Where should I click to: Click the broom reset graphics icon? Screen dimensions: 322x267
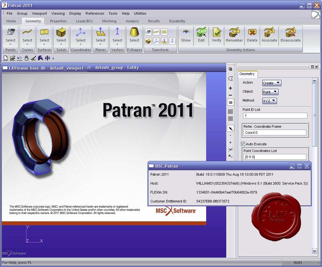(34, 58)
